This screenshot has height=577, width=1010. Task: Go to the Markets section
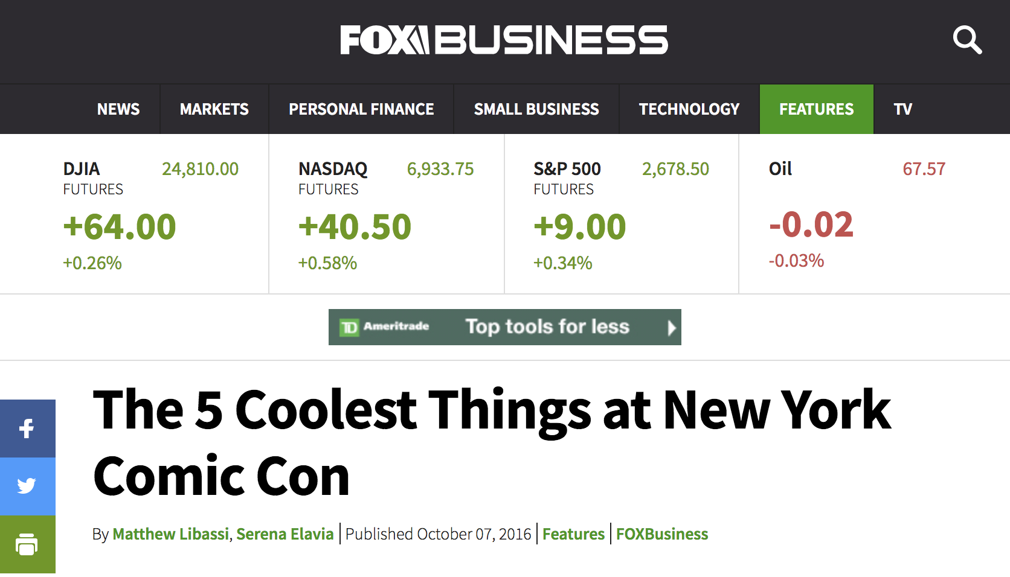tap(214, 109)
